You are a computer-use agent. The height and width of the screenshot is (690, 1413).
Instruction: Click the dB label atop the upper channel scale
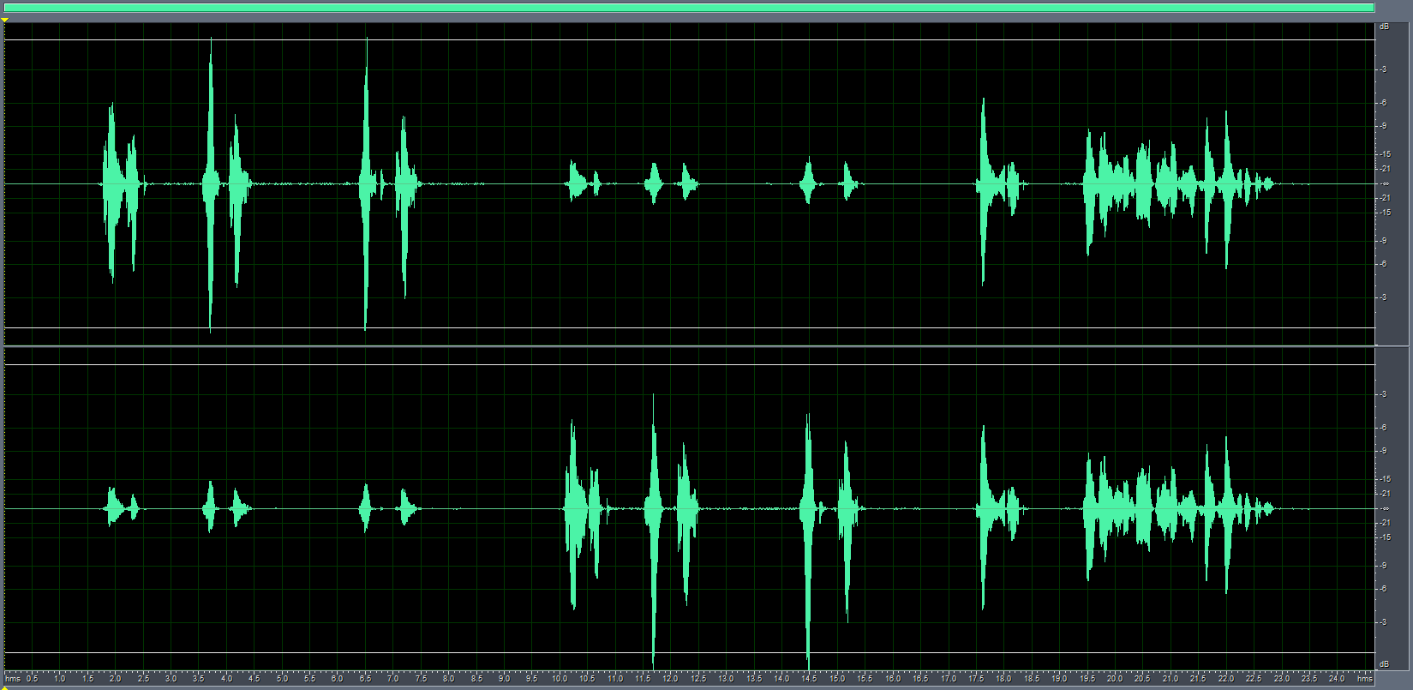tap(1384, 27)
